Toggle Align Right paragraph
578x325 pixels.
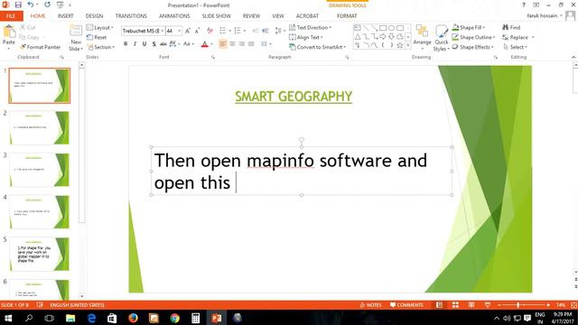coord(241,44)
